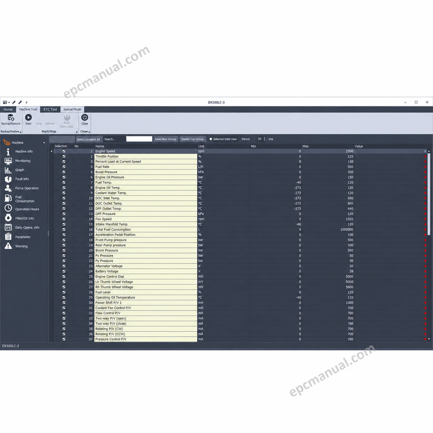433x433 pixels.
Task: Click the Search... label button
Action: pyautogui.click(x=110, y=139)
